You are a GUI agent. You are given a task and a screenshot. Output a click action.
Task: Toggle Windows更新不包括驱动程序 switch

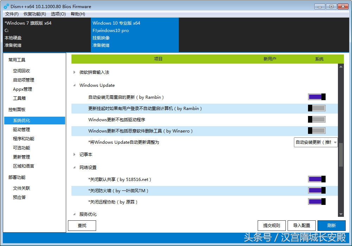316,119
